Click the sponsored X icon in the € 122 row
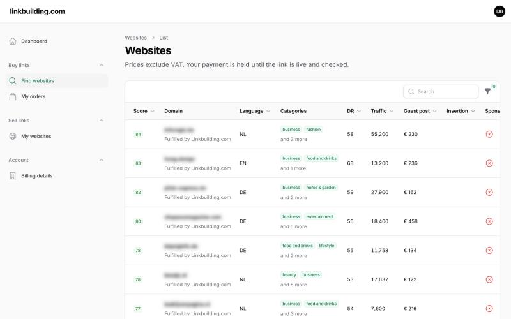This screenshot has height=319, width=511. pos(489,279)
